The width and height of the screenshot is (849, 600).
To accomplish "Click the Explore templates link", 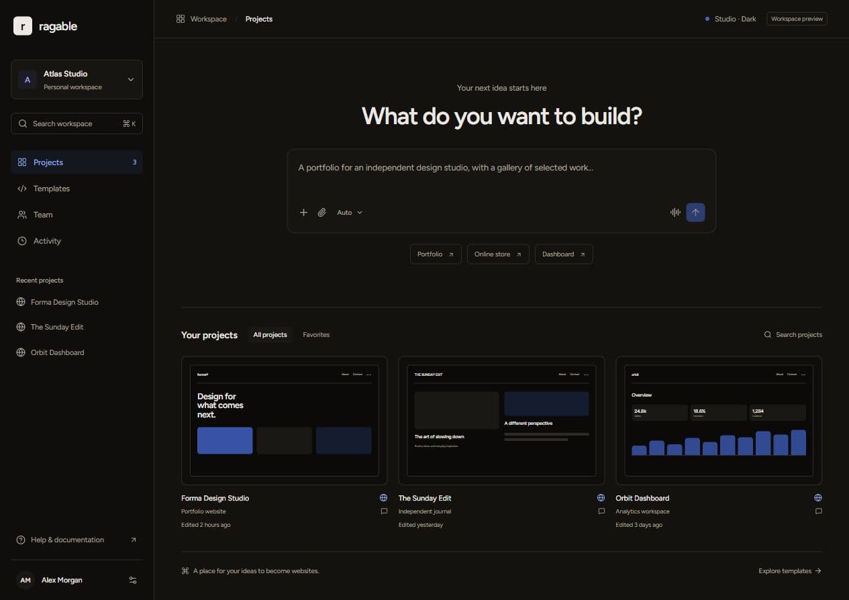I will pyautogui.click(x=790, y=571).
